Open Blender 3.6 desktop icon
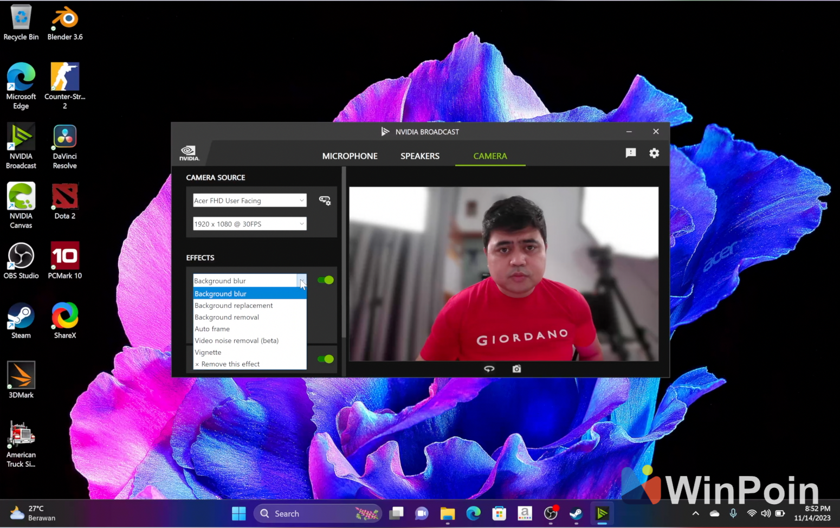 click(65, 23)
